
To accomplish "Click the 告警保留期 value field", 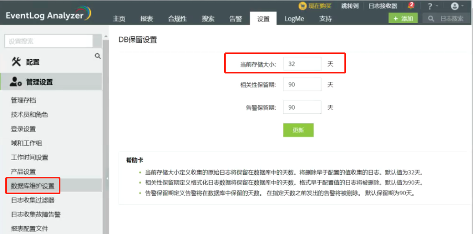I will [x=302, y=108].
